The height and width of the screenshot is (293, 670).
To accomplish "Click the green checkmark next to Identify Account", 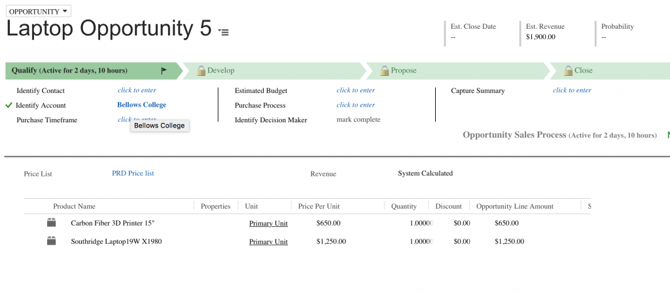I will click(x=9, y=105).
